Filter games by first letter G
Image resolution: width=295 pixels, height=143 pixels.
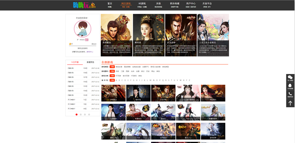[x=134, y=80]
